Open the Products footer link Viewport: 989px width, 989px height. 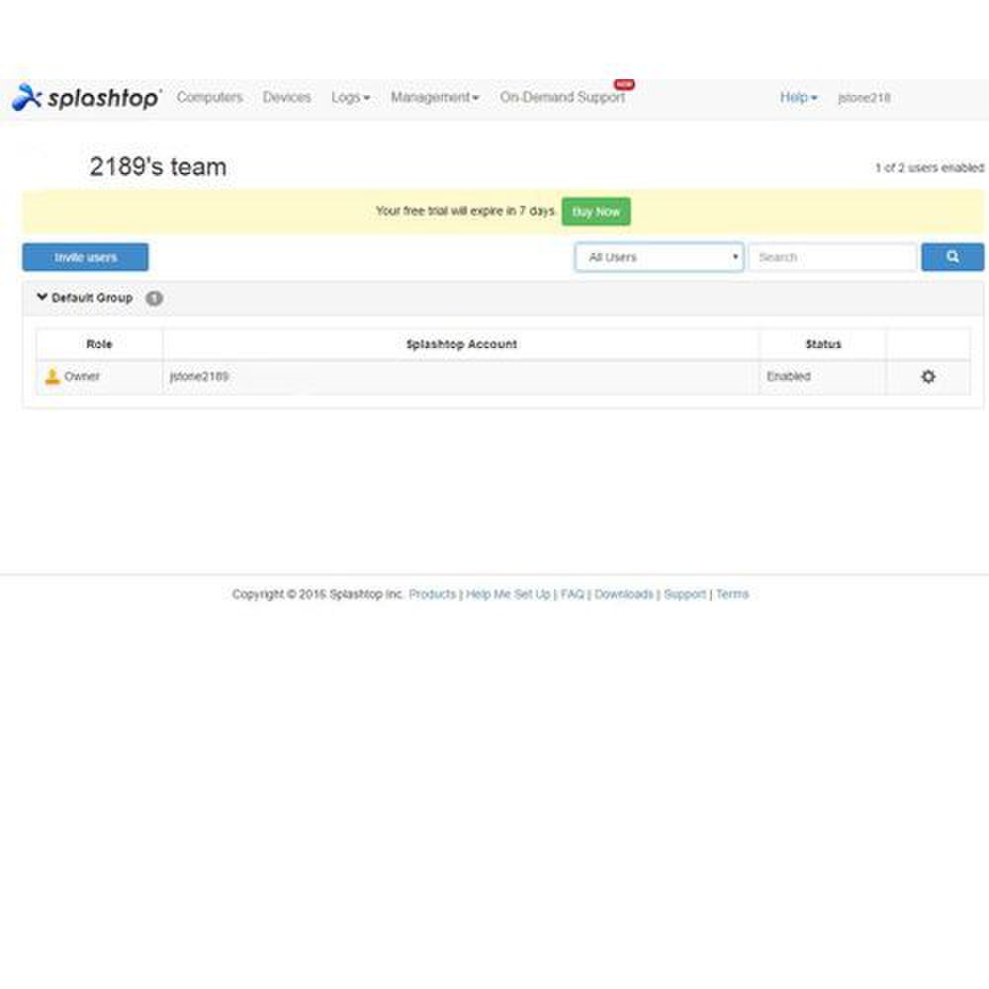pos(432,594)
